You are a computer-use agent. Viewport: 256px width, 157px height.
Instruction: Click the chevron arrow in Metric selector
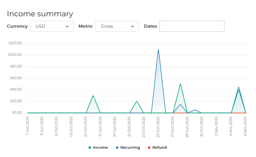[x=132, y=26]
